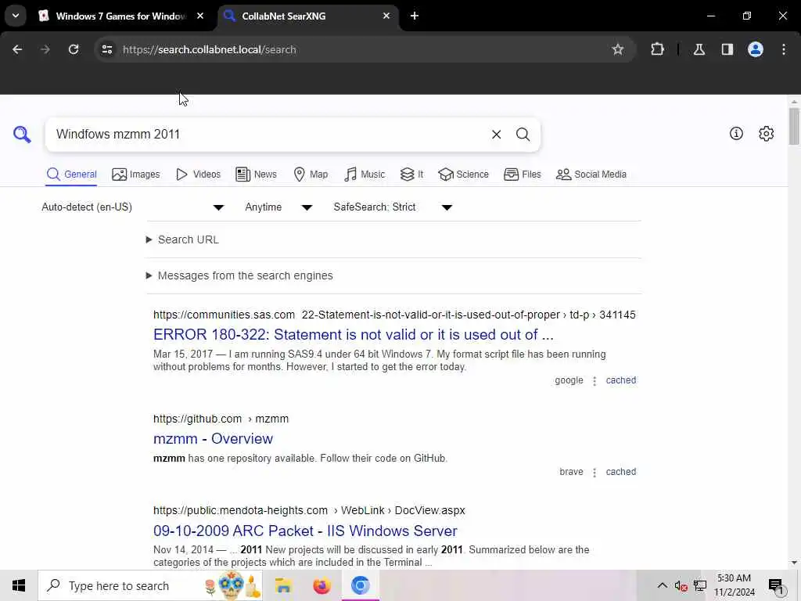Open ERROR 180-322 result link
This screenshot has height=601, width=801.
(353, 334)
